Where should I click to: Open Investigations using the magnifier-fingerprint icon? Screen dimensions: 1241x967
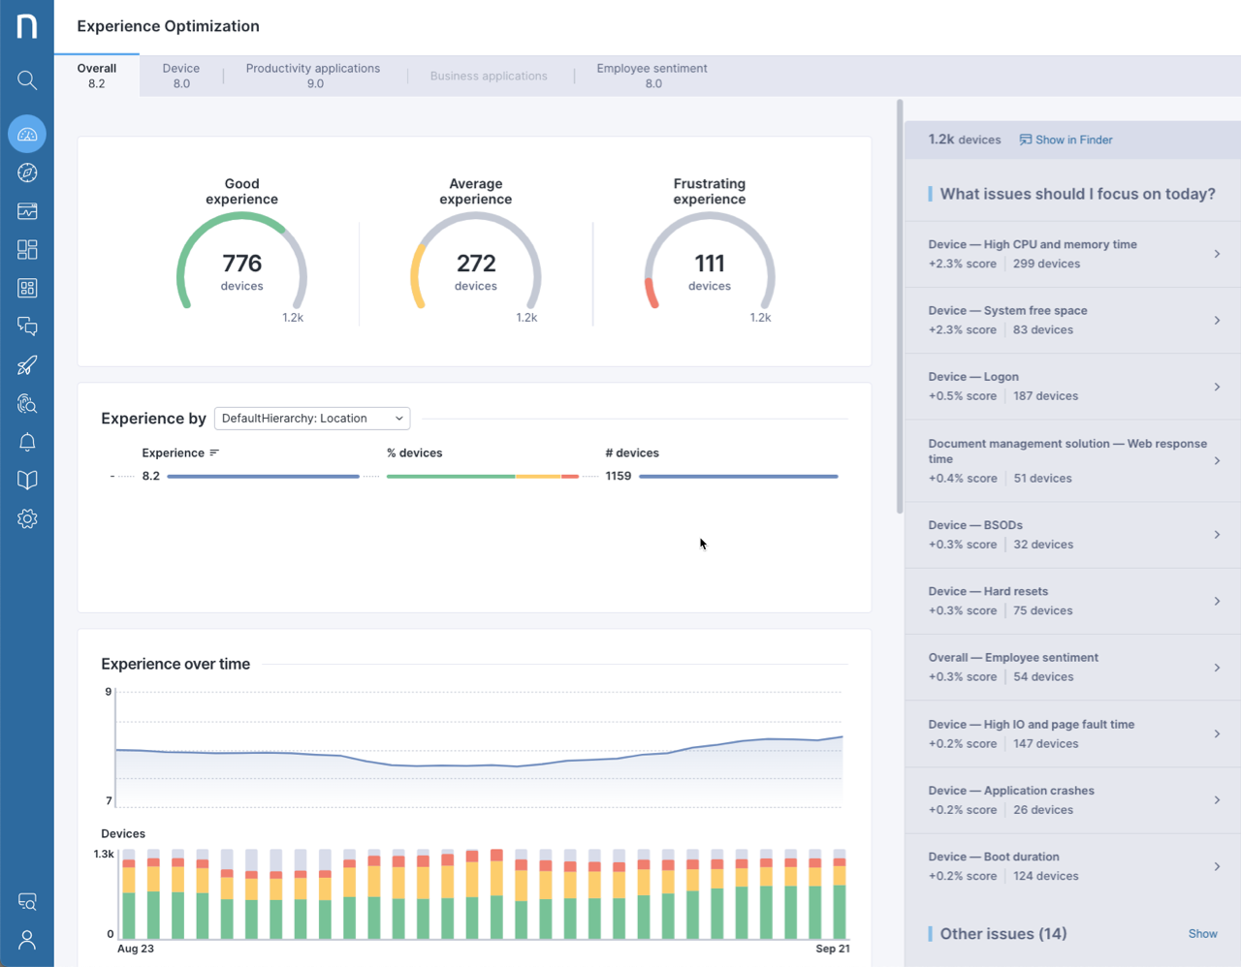[26, 403]
